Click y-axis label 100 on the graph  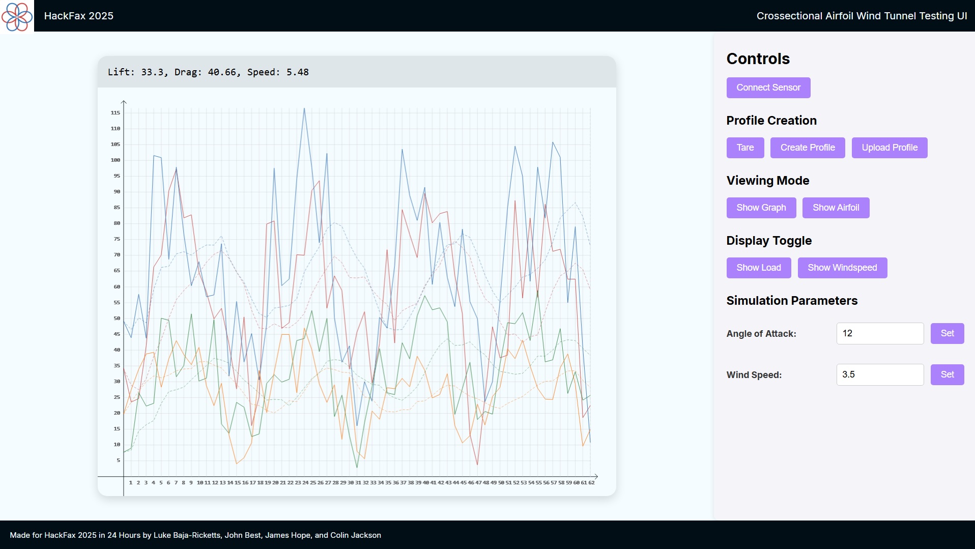[116, 160]
